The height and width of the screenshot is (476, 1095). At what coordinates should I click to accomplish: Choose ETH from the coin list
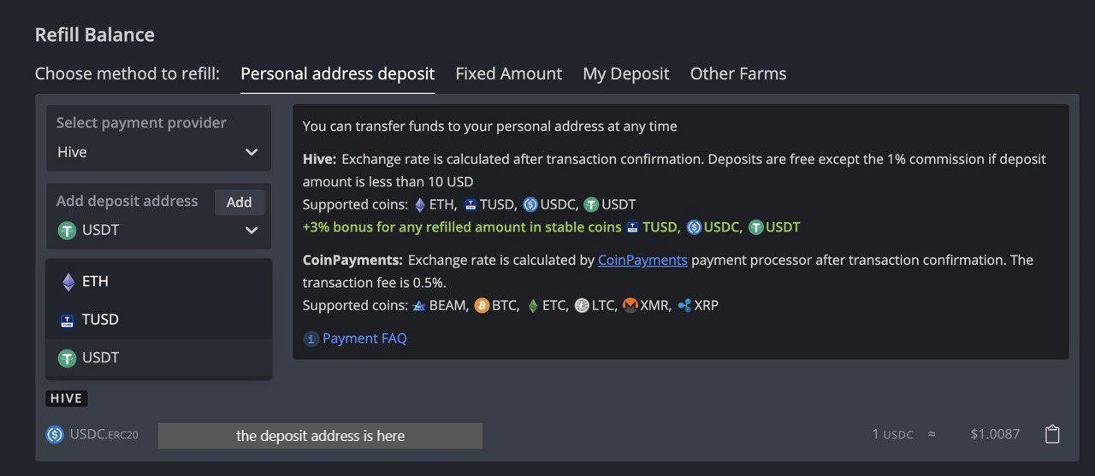point(95,282)
